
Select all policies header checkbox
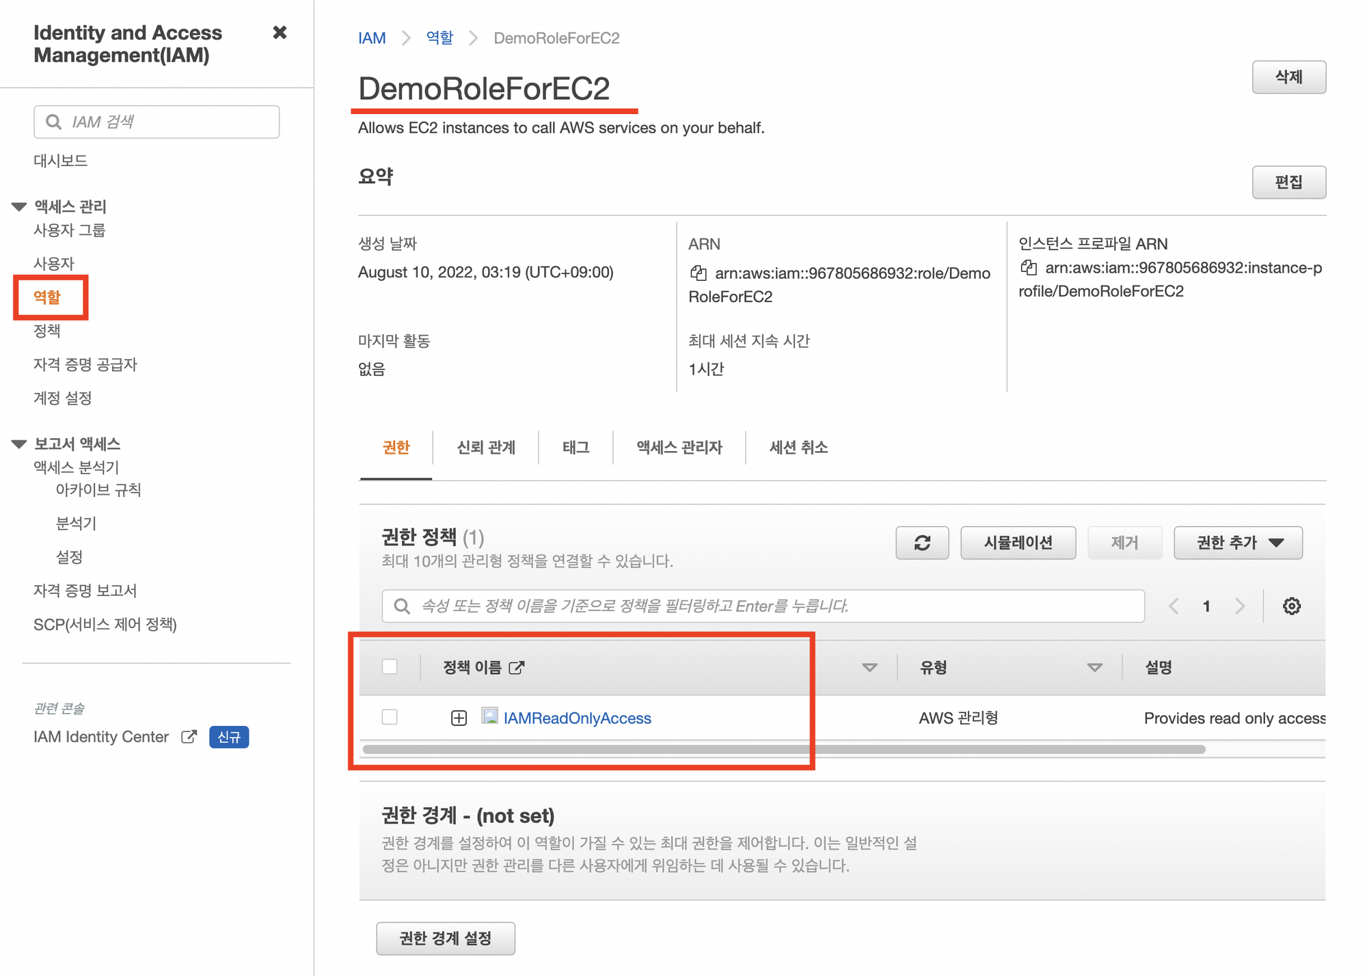tap(390, 666)
